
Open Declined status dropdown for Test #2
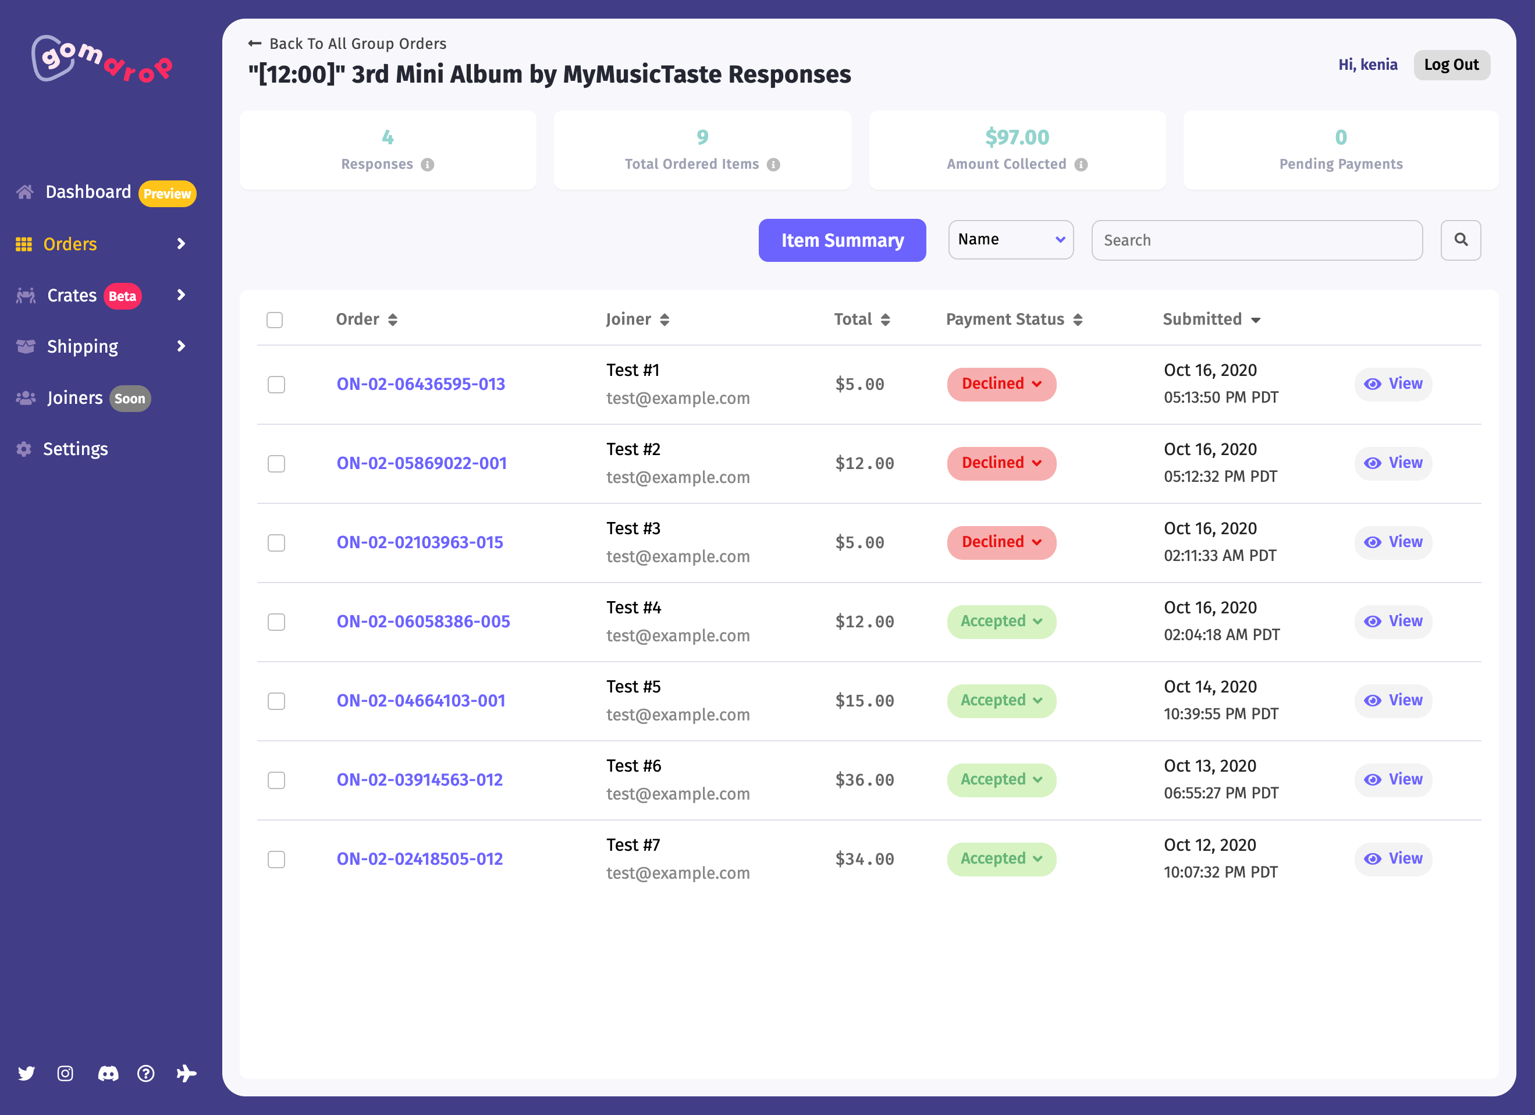[1001, 463]
